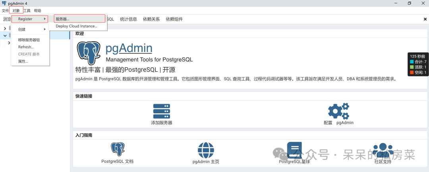Click the 合计: 7 legend entry
This screenshot has width=429, height=172.
coord(418,62)
